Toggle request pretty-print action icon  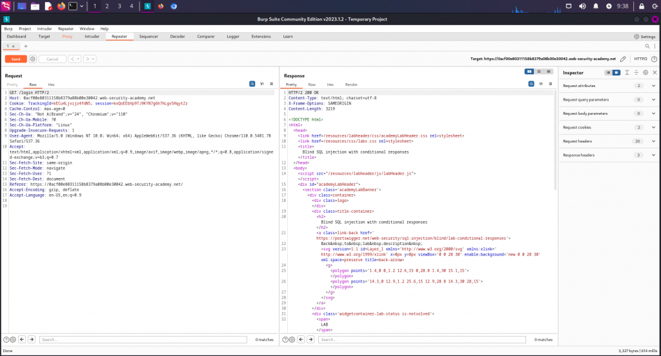(252, 84)
